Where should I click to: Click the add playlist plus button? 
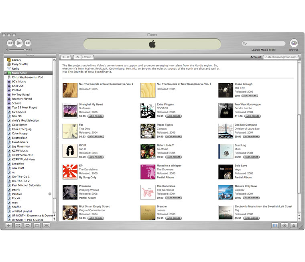click(9, 225)
